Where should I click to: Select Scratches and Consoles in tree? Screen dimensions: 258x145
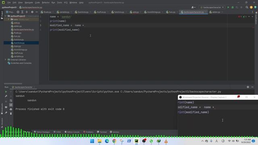coord(21,63)
